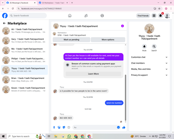This screenshot has height=139, width=174.
Task: Click the Mark as pending button
Action: (x=71, y=40)
